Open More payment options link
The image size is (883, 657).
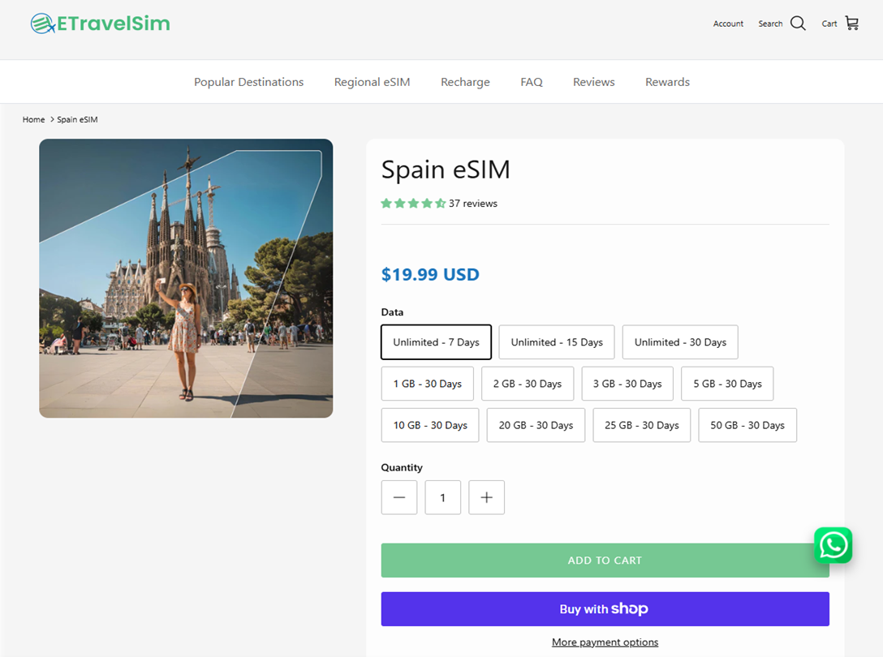(x=605, y=641)
